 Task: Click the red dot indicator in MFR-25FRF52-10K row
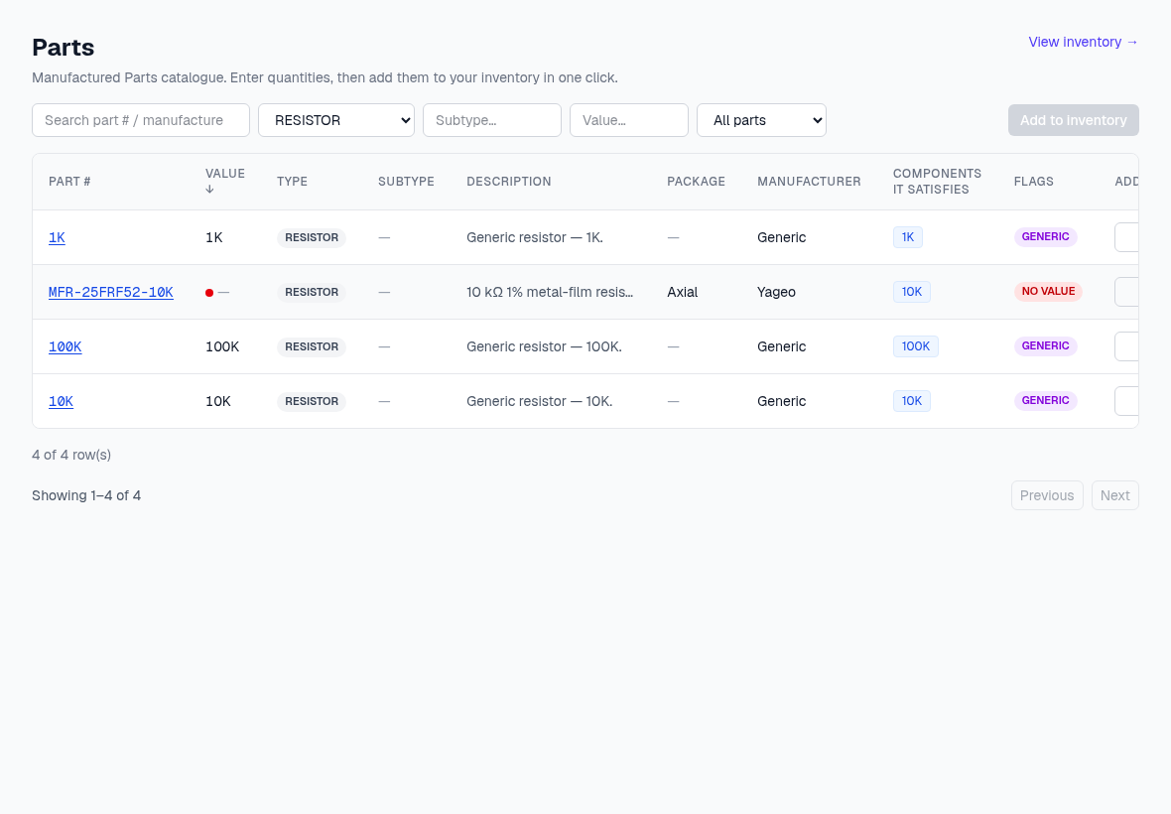[x=209, y=293]
